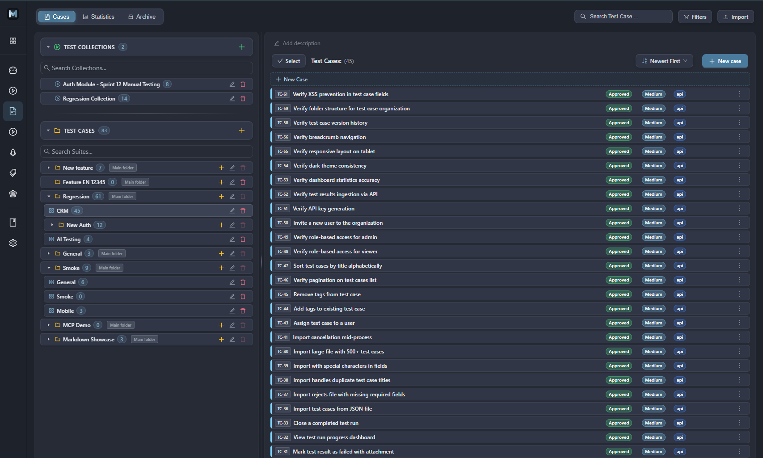Open the Newest First sort dropdown
The image size is (763, 458).
(x=664, y=61)
